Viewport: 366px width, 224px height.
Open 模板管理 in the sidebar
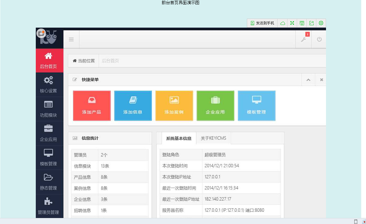coord(49,158)
